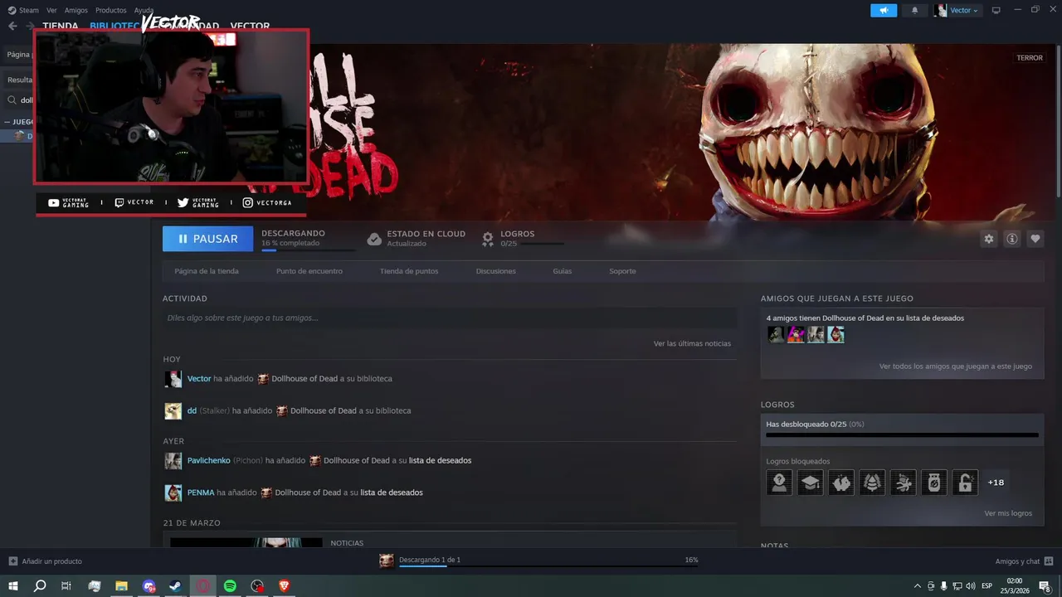Show the +18 more locked achievements
1062x597 pixels.
(996, 483)
